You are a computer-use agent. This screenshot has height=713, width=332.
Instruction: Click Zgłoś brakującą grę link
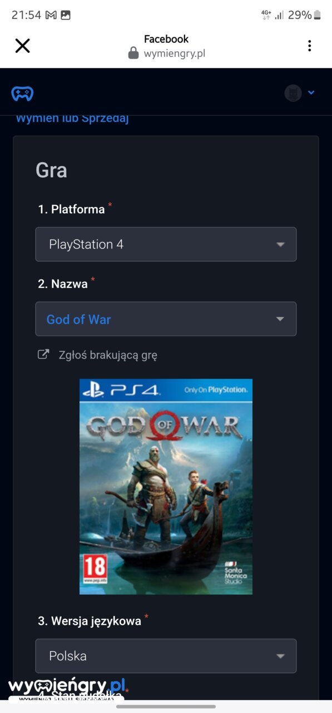click(x=108, y=355)
